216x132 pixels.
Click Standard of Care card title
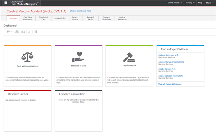click(78, 66)
